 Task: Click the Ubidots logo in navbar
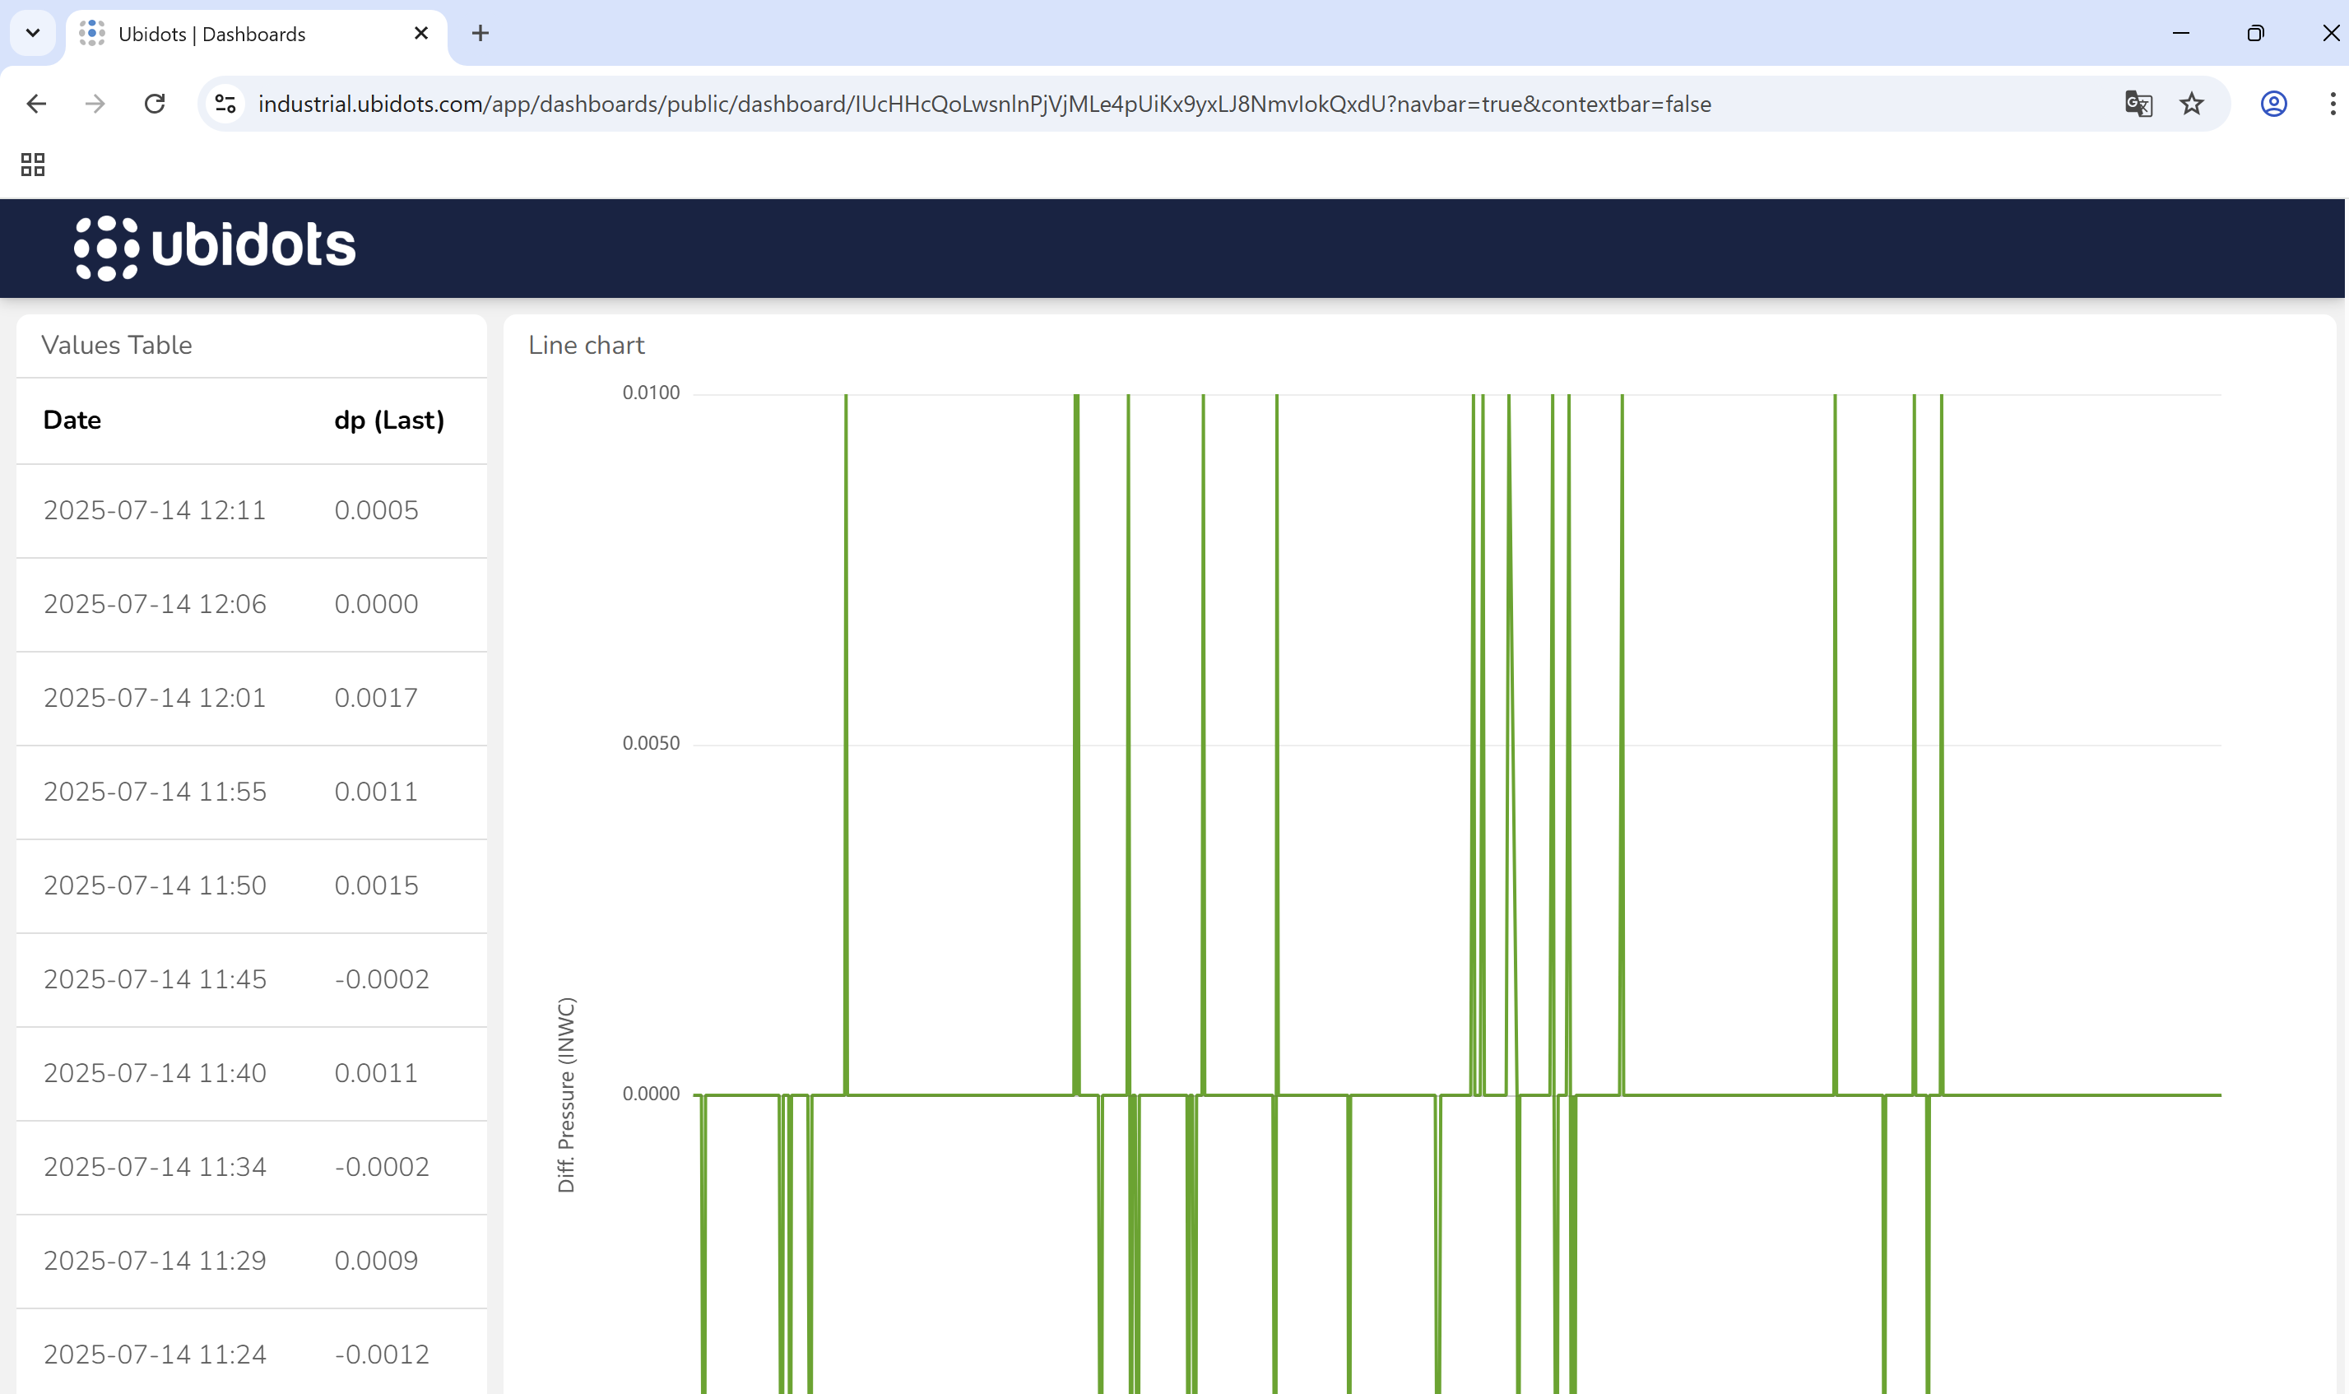pos(214,247)
